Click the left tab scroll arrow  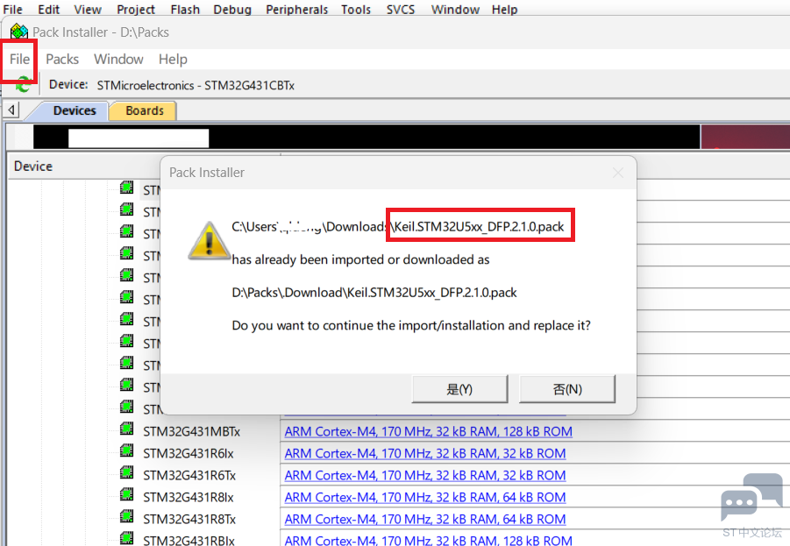coord(11,110)
